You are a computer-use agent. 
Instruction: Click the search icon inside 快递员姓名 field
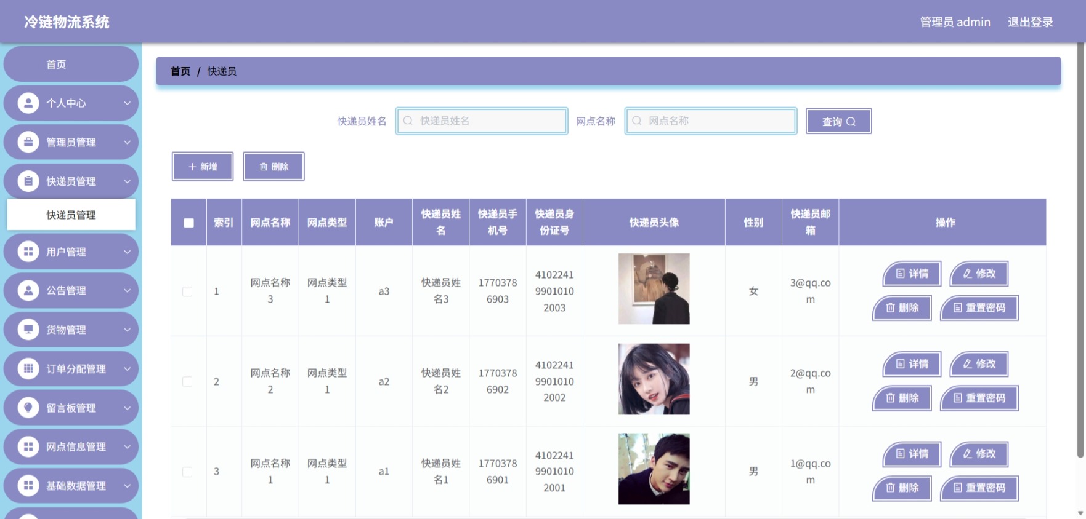(408, 121)
